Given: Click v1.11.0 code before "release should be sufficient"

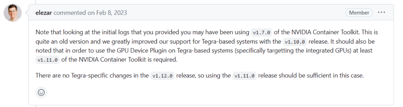Looking at the screenshot, I should click(x=245, y=76).
